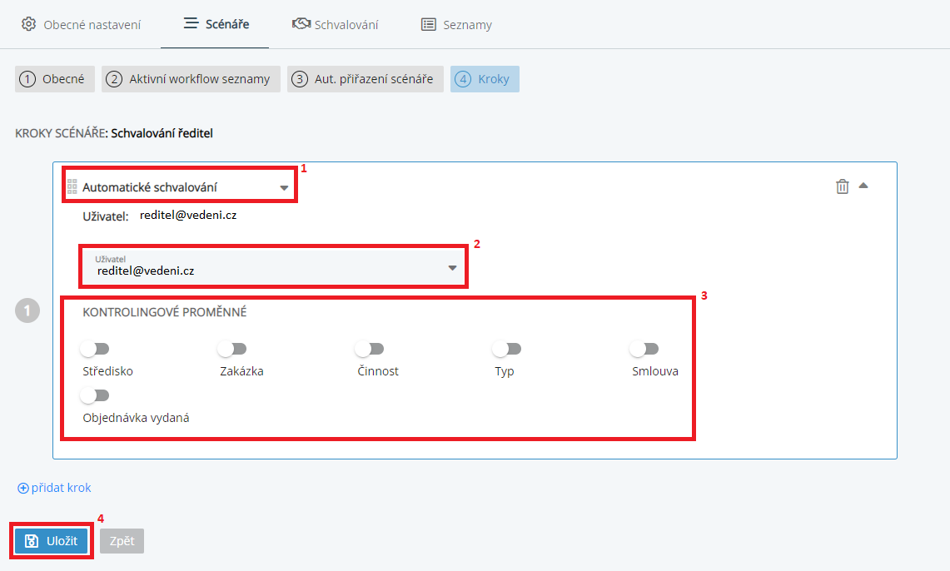This screenshot has width=950, height=571.
Task: Open the Automatické schvalování dropdown
Action: tap(284, 188)
